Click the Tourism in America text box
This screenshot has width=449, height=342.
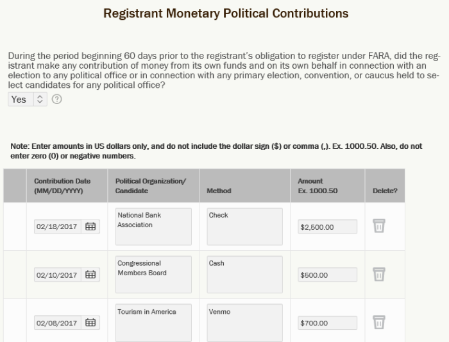click(x=153, y=323)
